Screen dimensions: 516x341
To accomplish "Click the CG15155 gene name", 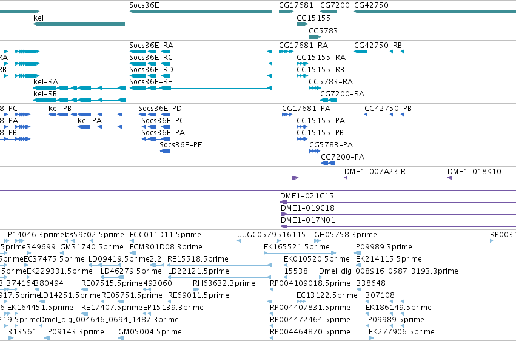I will click(x=313, y=18).
